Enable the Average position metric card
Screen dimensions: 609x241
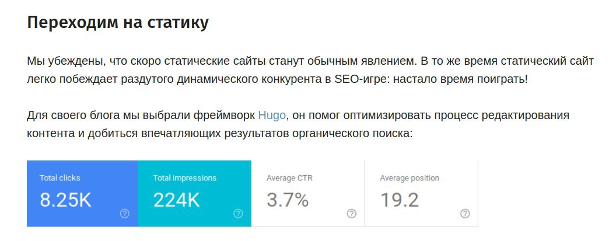point(421,194)
